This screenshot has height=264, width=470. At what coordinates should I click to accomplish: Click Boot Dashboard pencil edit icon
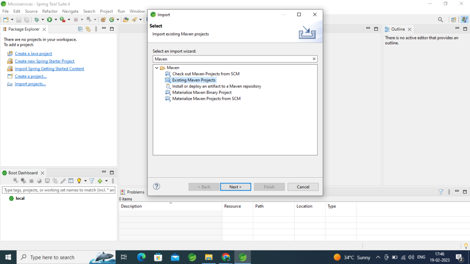point(63,181)
